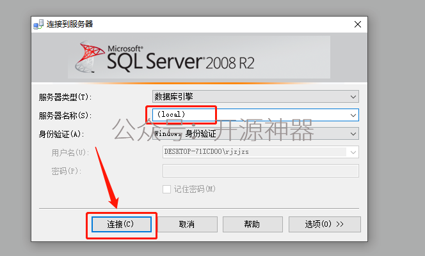Click the 取消 cancel button
Screen dimensions: 425x256
[187, 224]
